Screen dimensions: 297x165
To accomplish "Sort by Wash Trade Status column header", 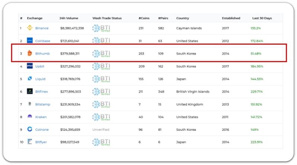I will (x=107, y=18).
